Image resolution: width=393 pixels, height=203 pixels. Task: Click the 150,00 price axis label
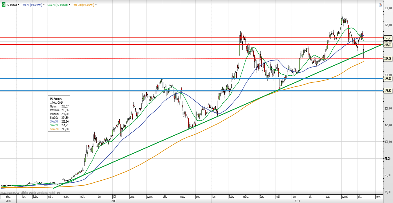pos(388,109)
